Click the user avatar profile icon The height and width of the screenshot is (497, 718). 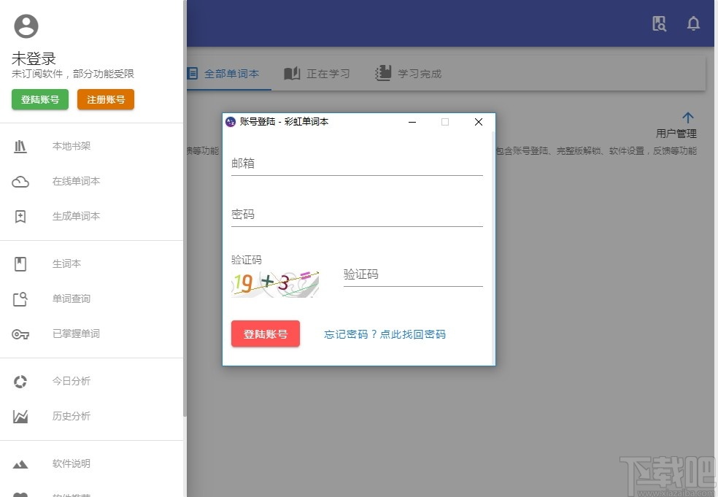click(x=26, y=26)
